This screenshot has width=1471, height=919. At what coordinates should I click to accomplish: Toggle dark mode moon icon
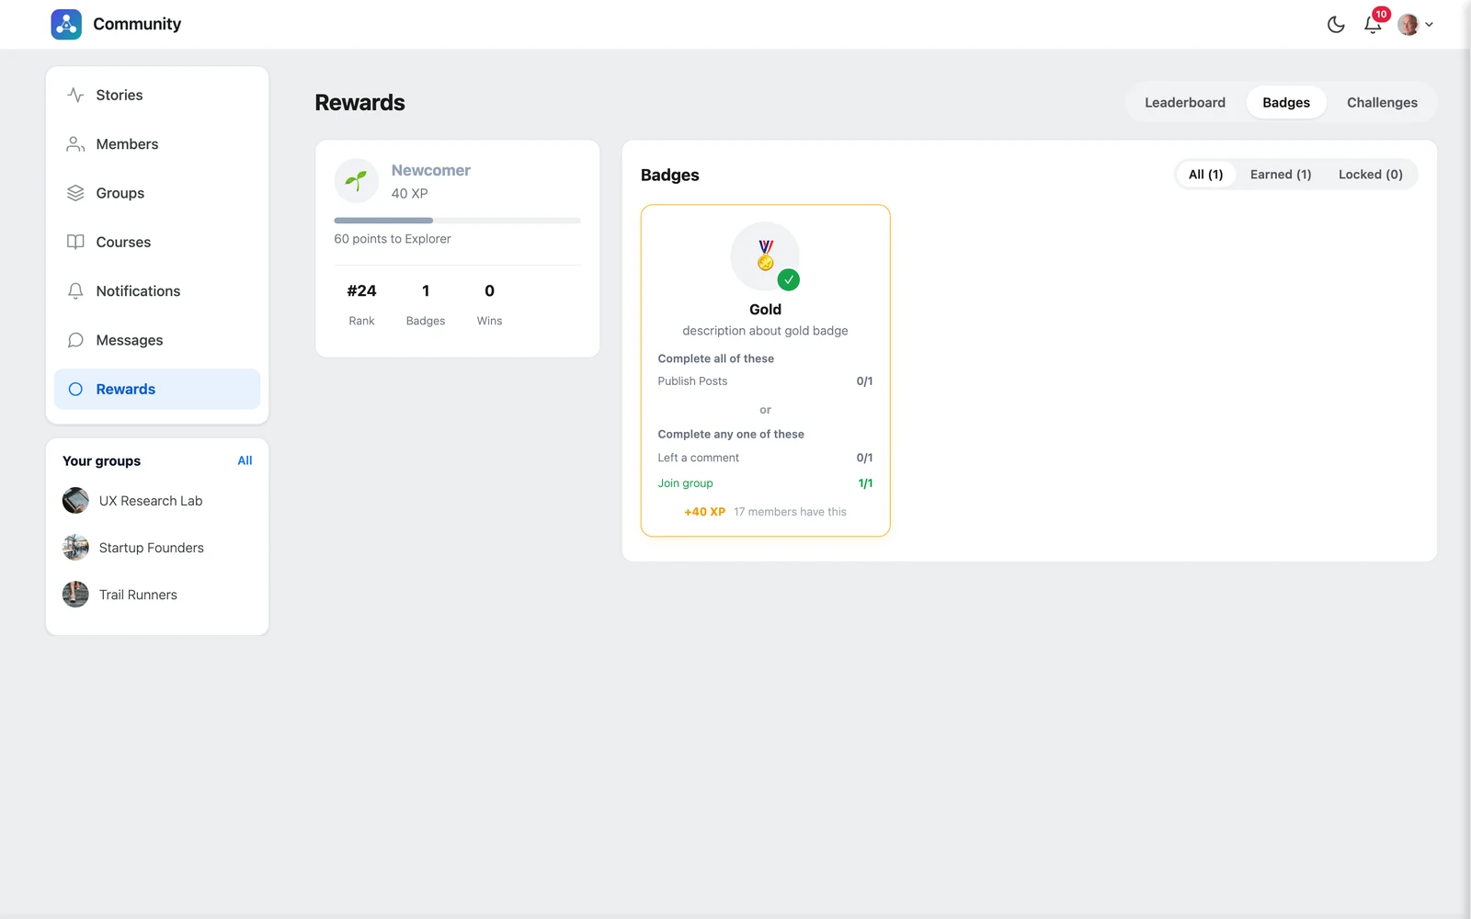point(1336,25)
